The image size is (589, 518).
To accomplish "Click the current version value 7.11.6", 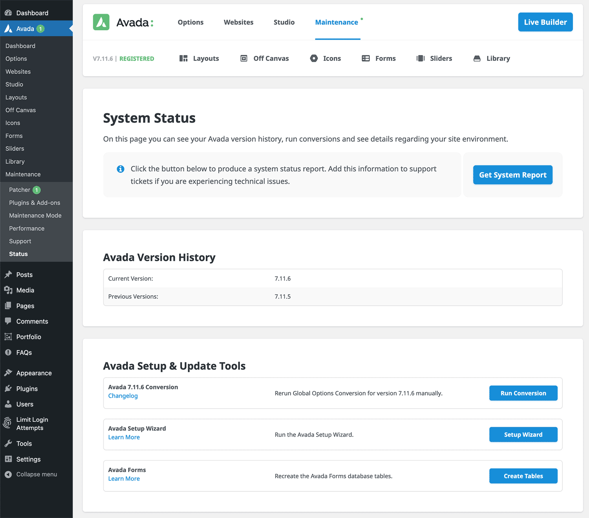I will pyautogui.click(x=283, y=279).
